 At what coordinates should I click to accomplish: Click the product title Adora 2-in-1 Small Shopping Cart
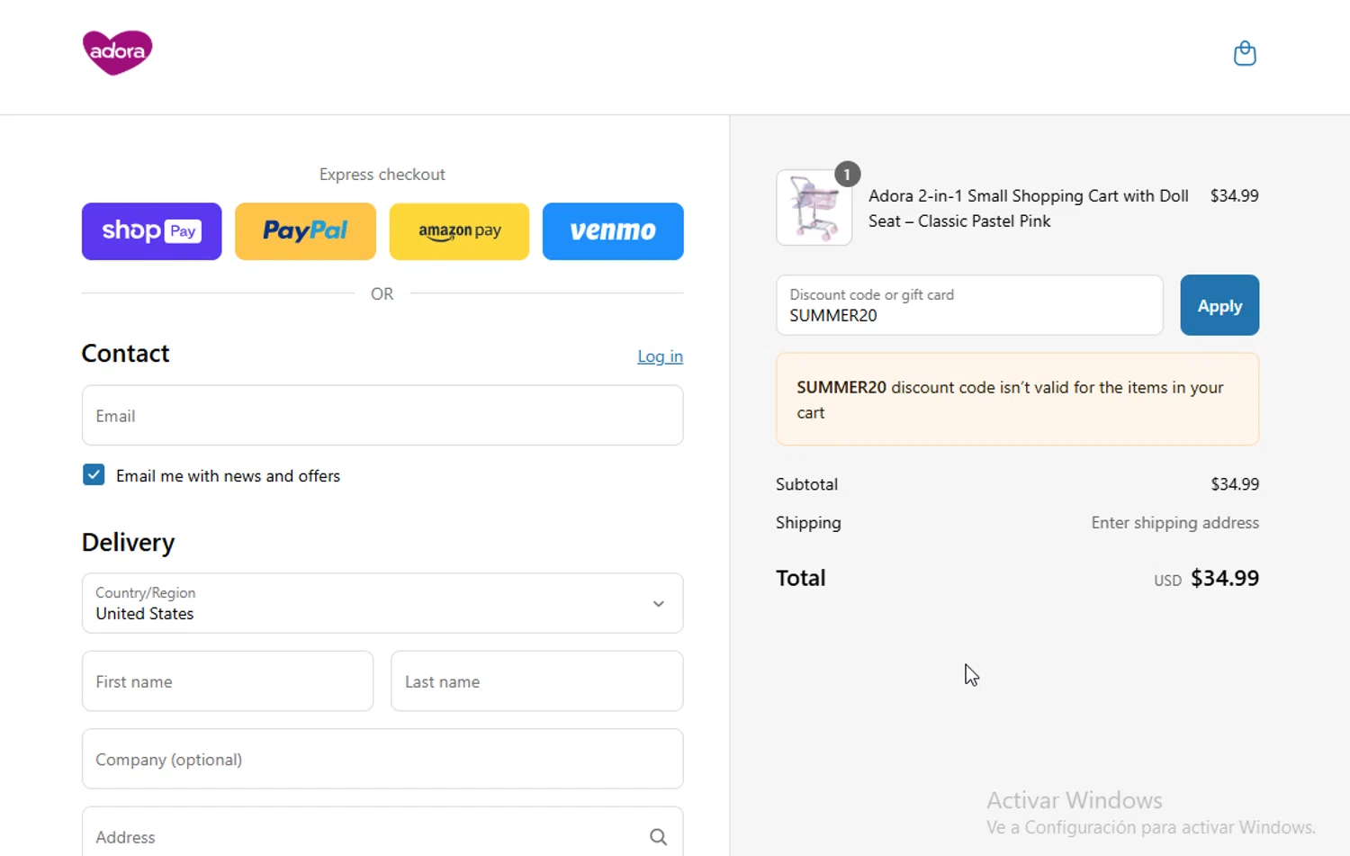[1029, 208]
